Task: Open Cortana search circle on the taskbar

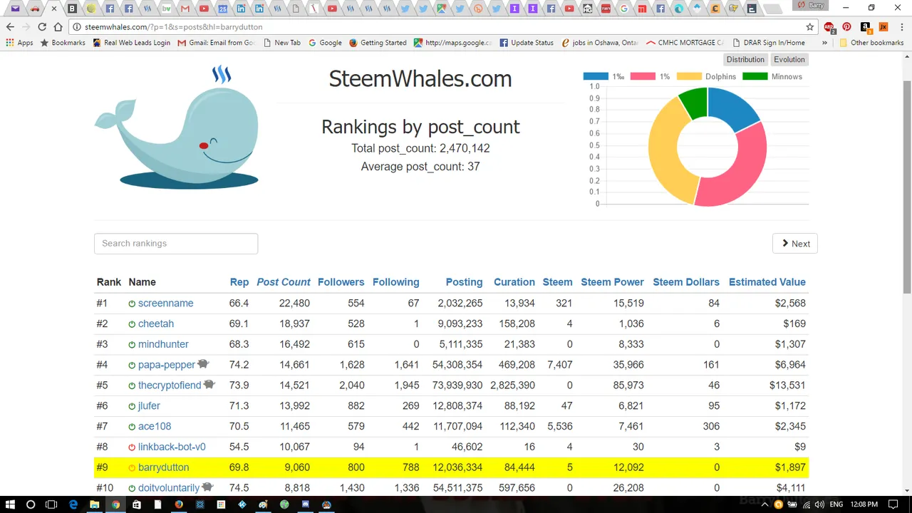Action: pos(31,504)
